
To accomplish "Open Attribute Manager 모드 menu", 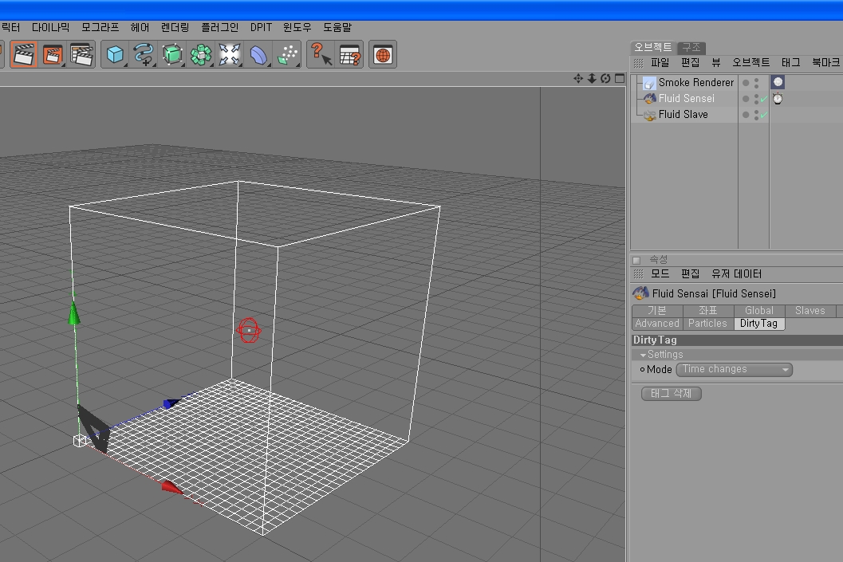I will pyautogui.click(x=660, y=274).
